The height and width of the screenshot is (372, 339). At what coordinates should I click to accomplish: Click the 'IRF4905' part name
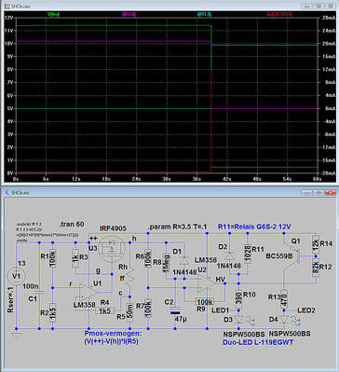coord(113,228)
